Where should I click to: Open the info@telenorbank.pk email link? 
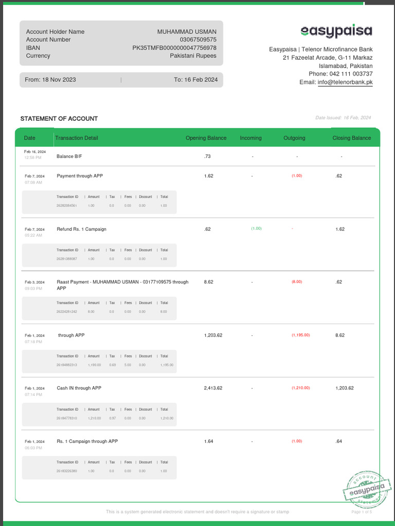(x=345, y=82)
